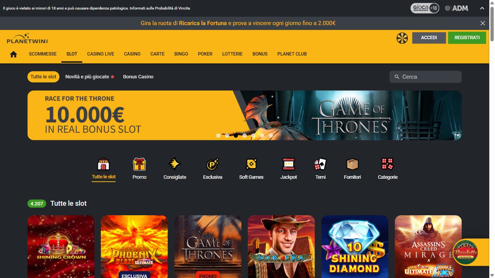This screenshot has height=278, width=495.
Task: Select the second carousel dot
Action: click(x=227, y=135)
